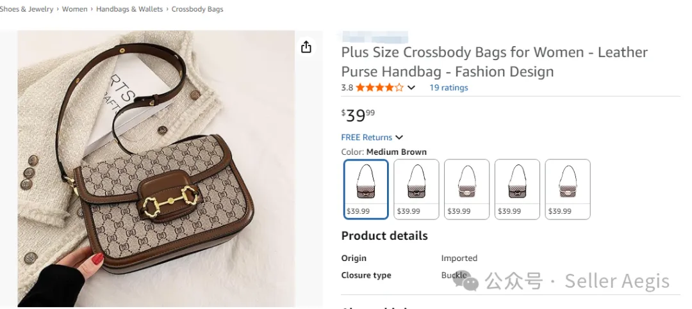Click the main handbag product image
The width and height of the screenshot is (692, 309).
coord(156,170)
